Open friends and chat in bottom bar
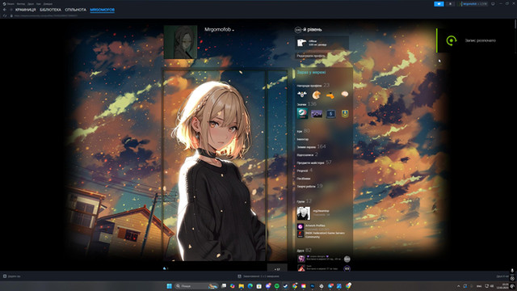Screen dimensions: 517x291 (x=502, y=276)
